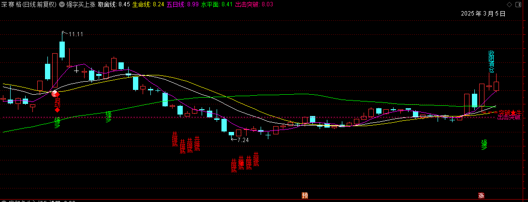Click the yellow 生命线: 8.24 readout
Screen dimensions: 528x202
tap(148, 4)
